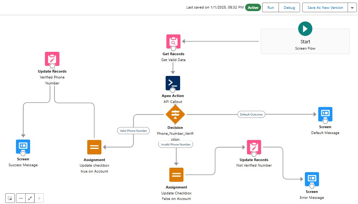Open the Error Message screen element
This screenshot has width=358, height=204.
coord(312,179)
